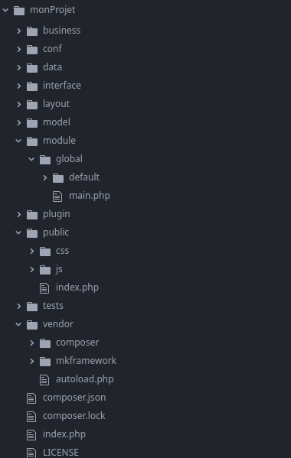This screenshot has width=291, height=458.
Task: Select the layout folder label
Action: [56, 104]
